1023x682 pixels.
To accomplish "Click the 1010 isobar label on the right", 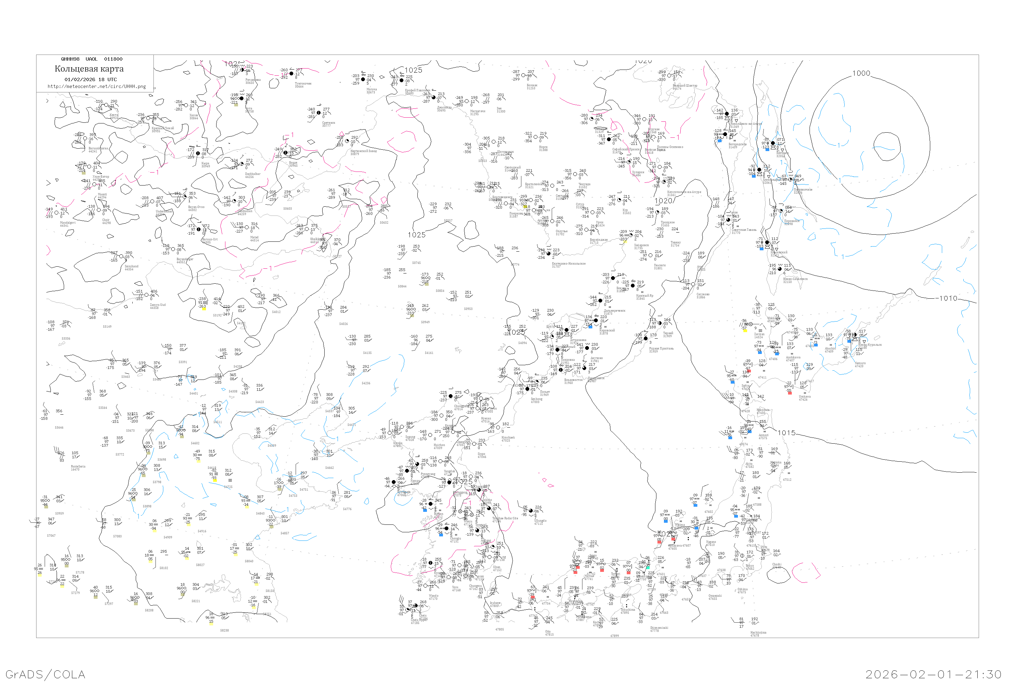I will click(948, 298).
